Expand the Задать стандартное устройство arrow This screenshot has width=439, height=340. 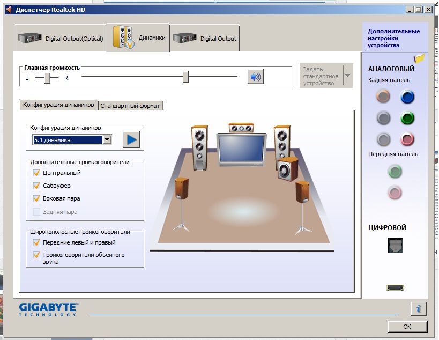(x=347, y=76)
